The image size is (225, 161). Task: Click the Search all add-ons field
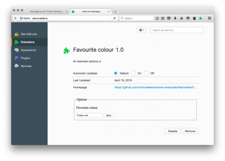coord(177,30)
